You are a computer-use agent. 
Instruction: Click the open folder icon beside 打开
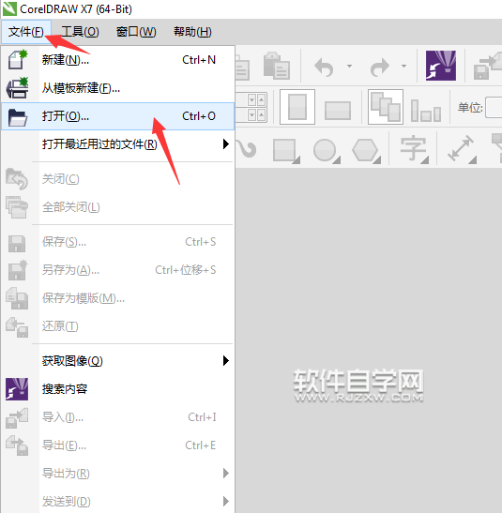17,117
